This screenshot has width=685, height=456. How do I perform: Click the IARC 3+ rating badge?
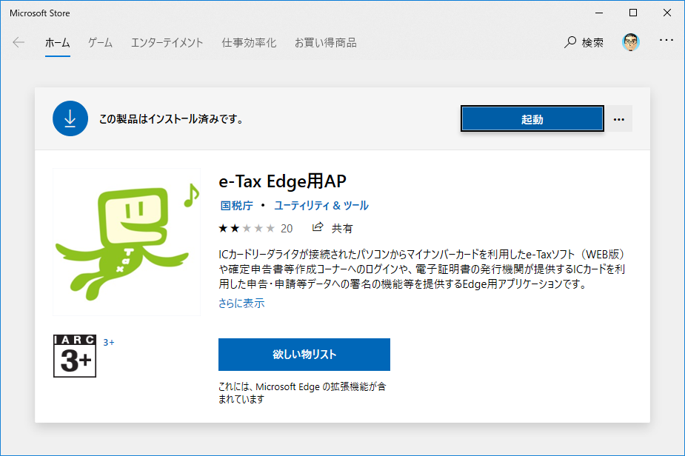click(x=75, y=356)
